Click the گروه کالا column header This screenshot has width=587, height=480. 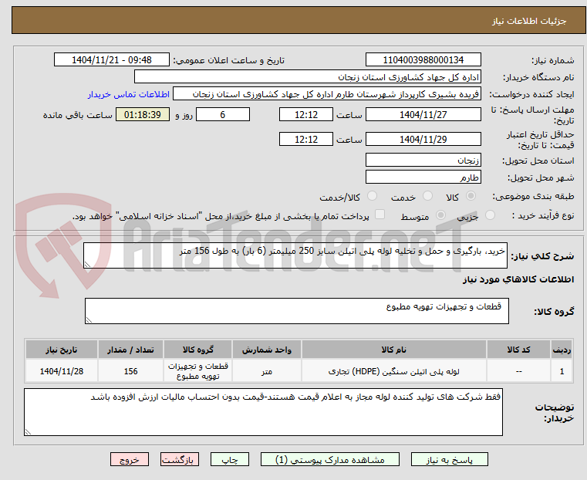198,350
